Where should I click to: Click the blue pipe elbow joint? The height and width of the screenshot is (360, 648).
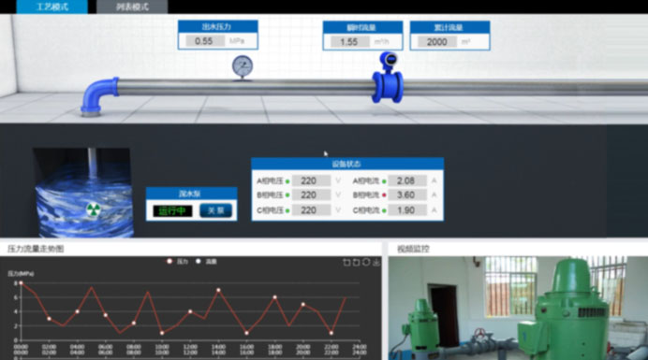click(x=98, y=95)
